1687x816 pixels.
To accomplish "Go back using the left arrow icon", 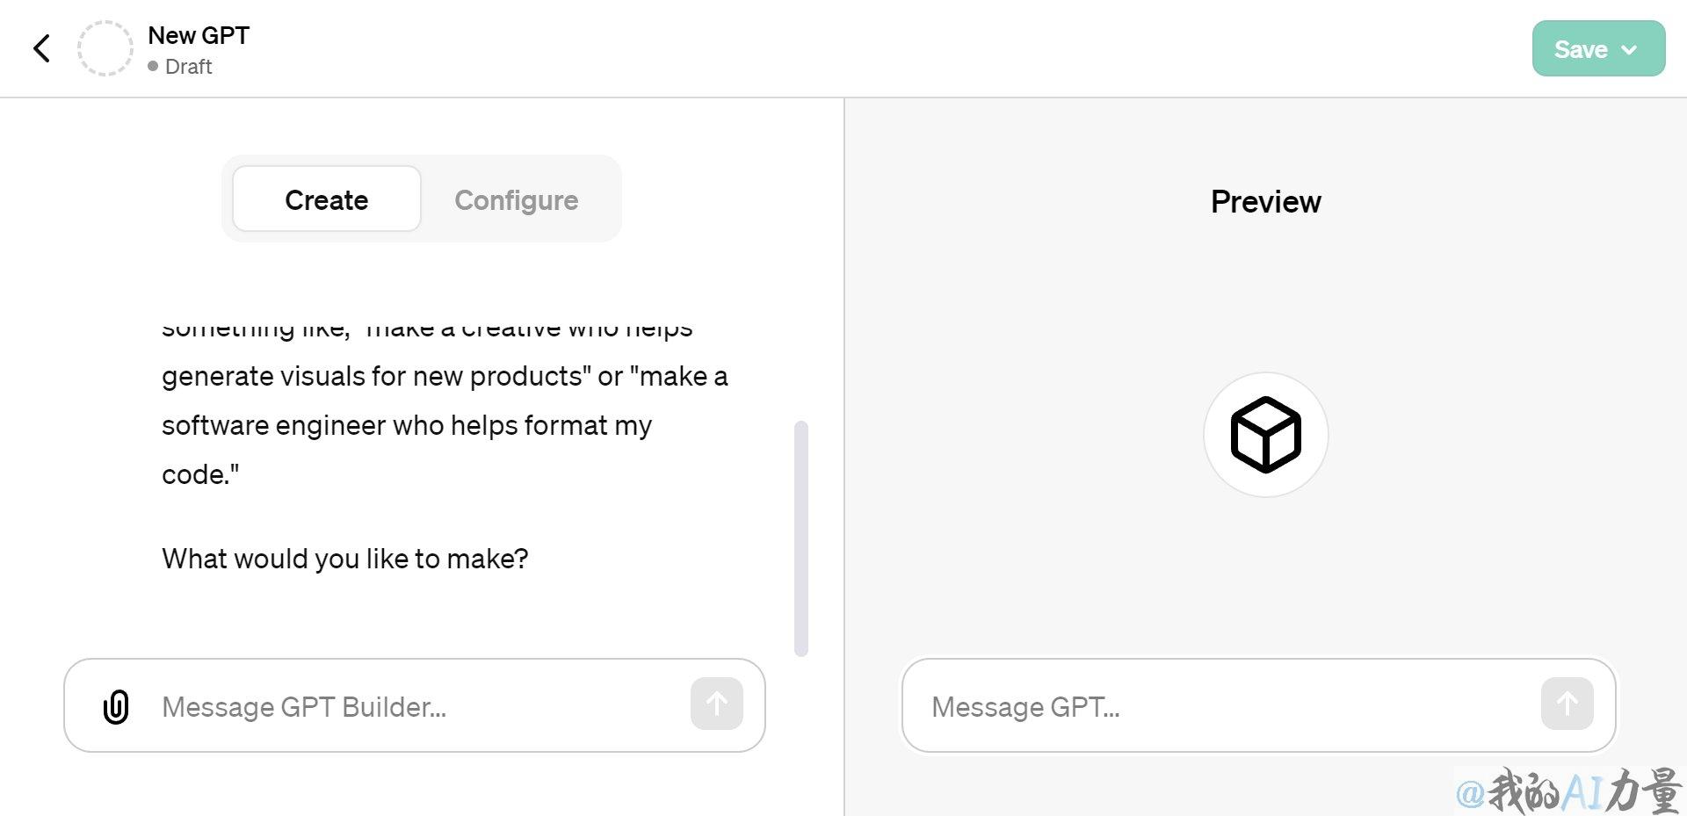I will [x=41, y=48].
